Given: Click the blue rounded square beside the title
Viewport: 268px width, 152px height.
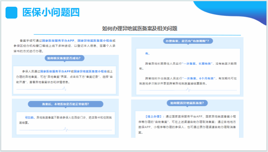Looking at the screenshot, I should pyautogui.click(x=11, y=13).
